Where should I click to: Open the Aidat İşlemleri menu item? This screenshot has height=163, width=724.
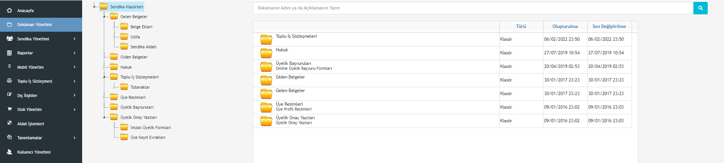pyautogui.click(x=31, y=124)
